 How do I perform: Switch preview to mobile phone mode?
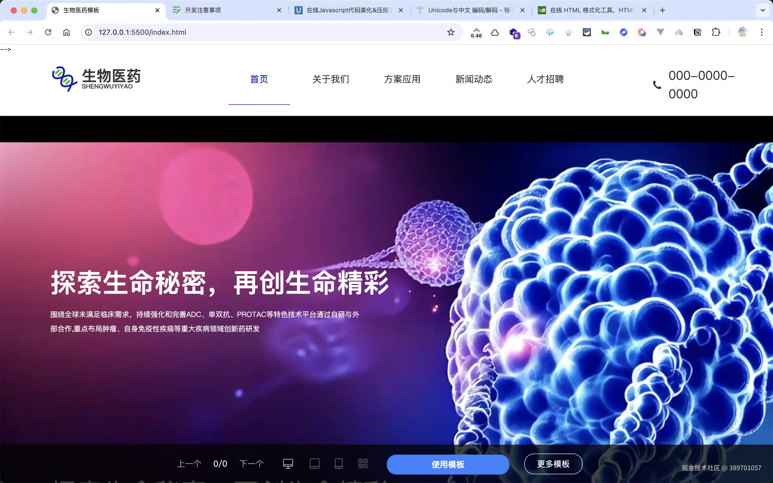pos(339,463)
